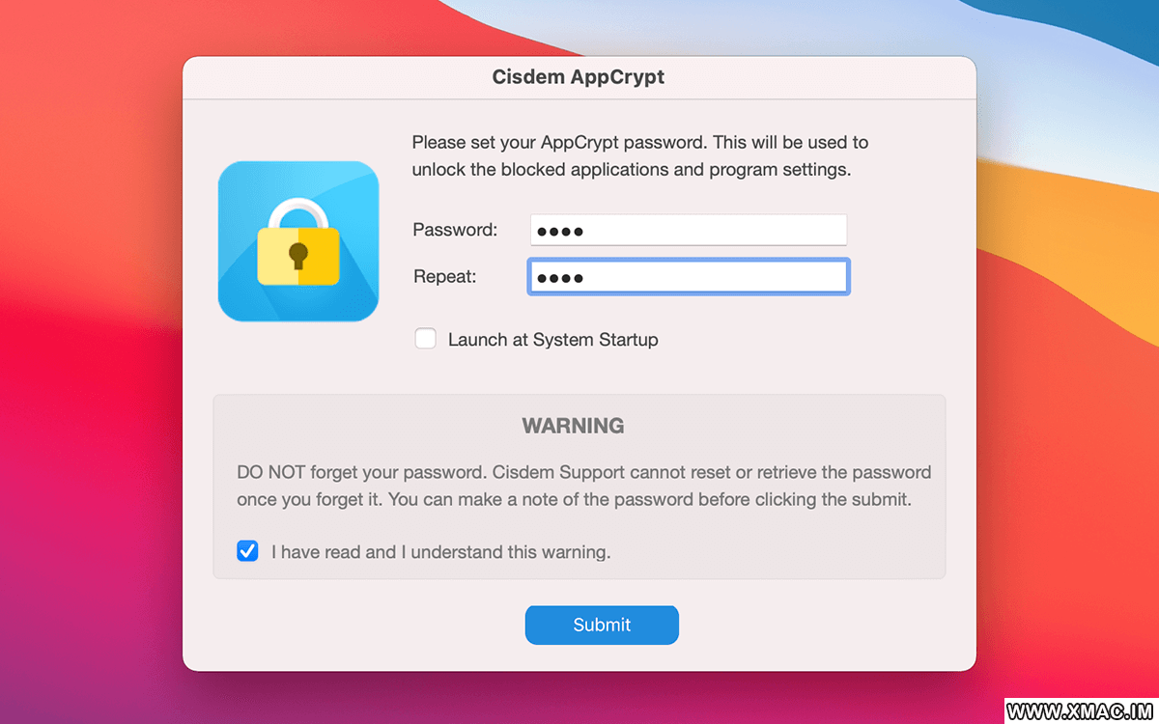
Task: Click the Cisdem AppCrypt window title
Action: pos(579,77)
